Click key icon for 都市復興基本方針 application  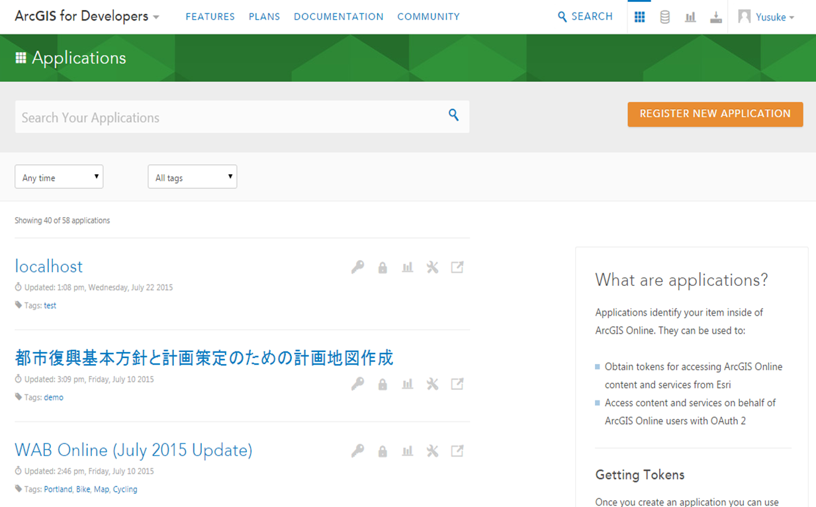[357, 384]
